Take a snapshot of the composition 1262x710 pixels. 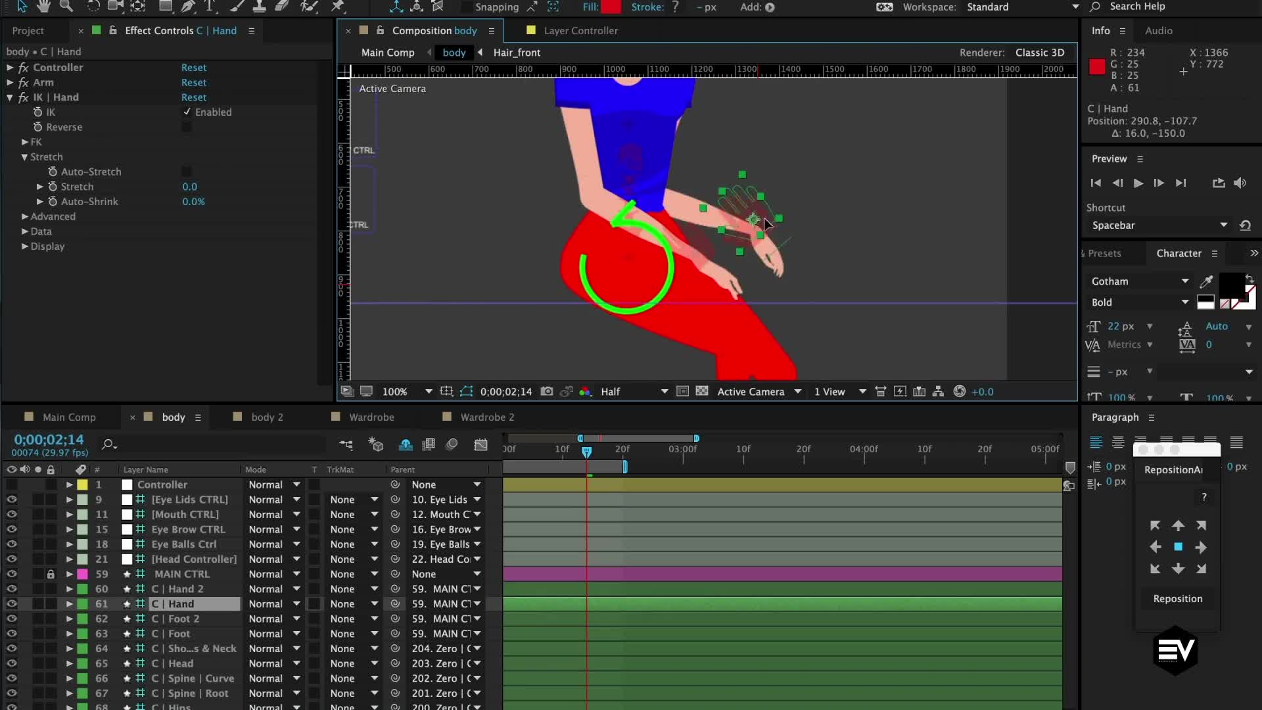546,391
